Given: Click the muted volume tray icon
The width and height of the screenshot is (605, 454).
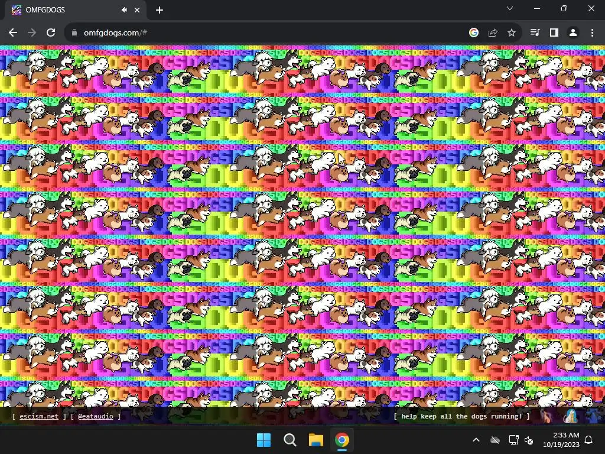Looking at the screenshot, I should pos(529,440).
